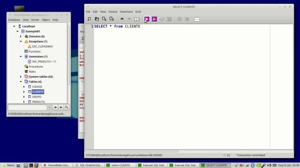Click the Bluetooth tray icon
300x168 pixels.
253,165
